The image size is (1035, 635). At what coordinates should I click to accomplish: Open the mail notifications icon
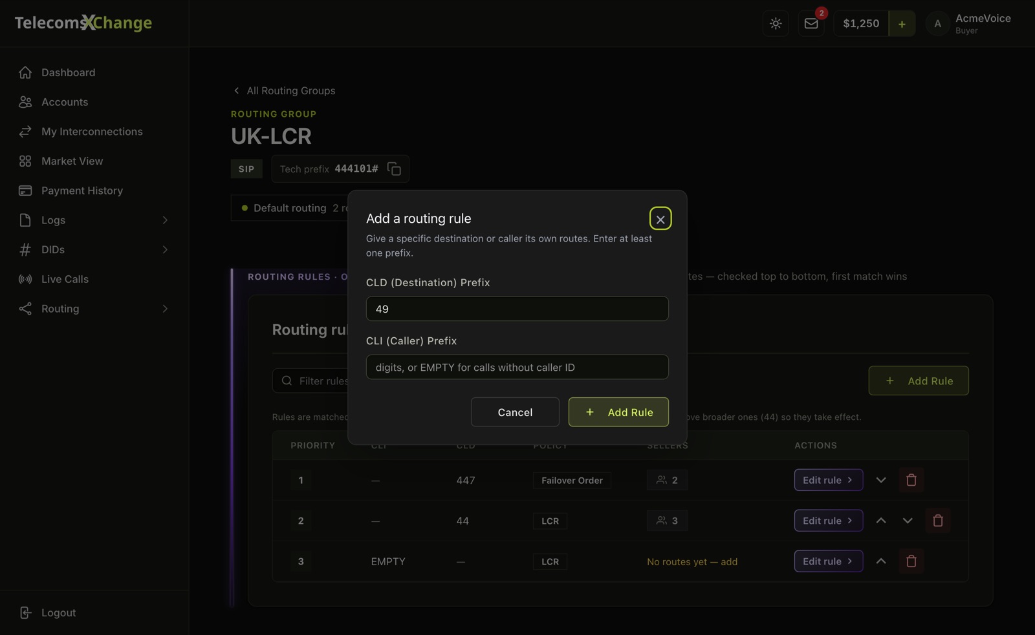pyautogui.click(x=811, y=24)
